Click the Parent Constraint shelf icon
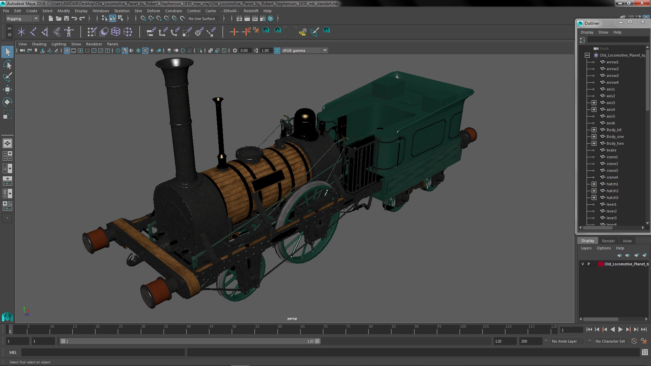651x366 pixels. [151, 32]
